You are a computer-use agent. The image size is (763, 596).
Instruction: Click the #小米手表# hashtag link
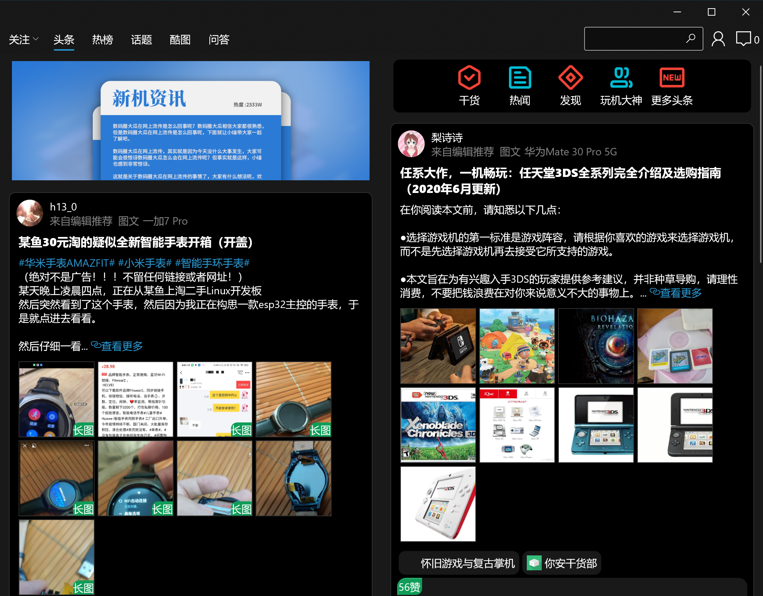tap(145, 263)
